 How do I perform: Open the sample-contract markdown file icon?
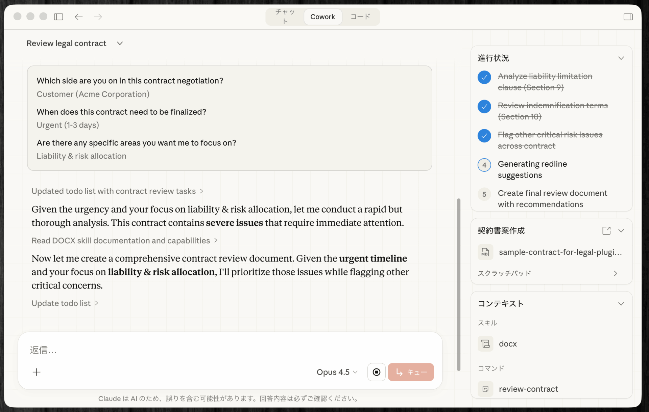[485, 252]
